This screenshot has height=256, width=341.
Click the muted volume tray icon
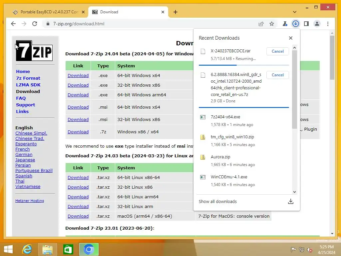pos(310,250)
